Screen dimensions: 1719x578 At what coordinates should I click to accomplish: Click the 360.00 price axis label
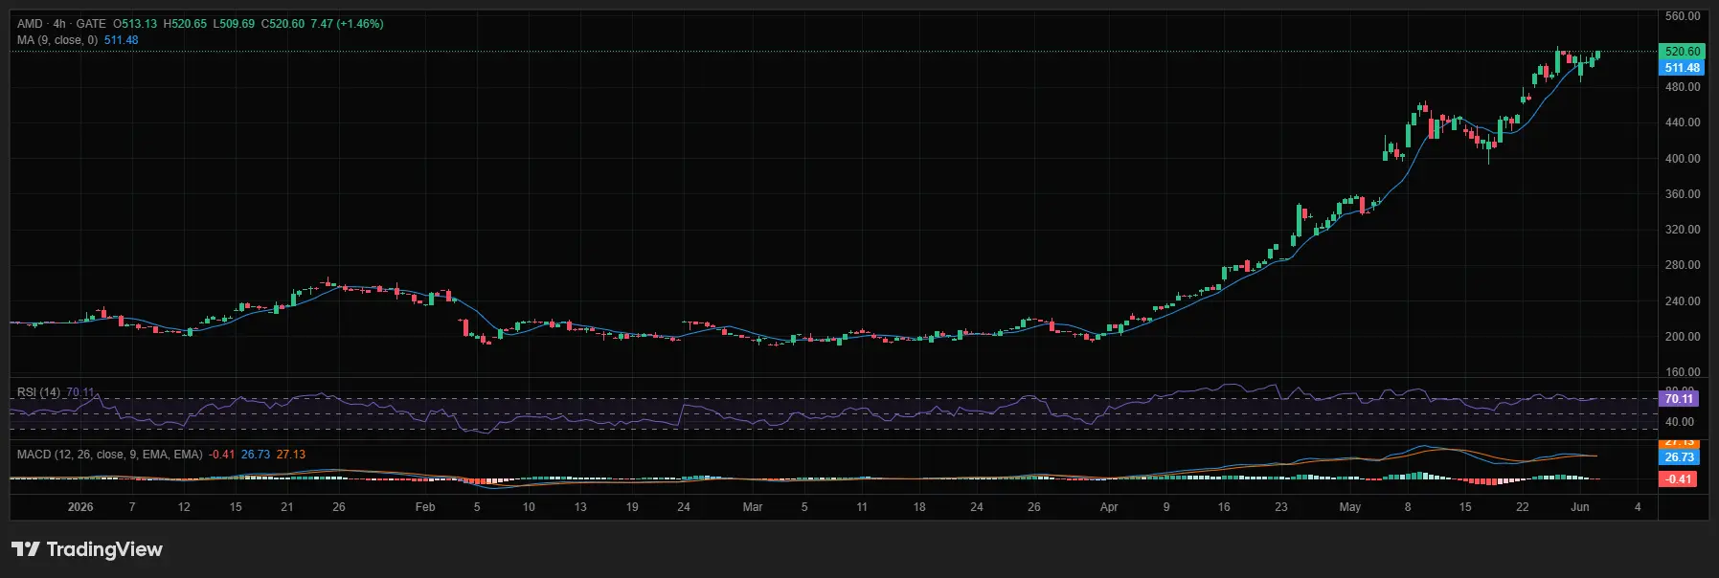[1683, 194]
